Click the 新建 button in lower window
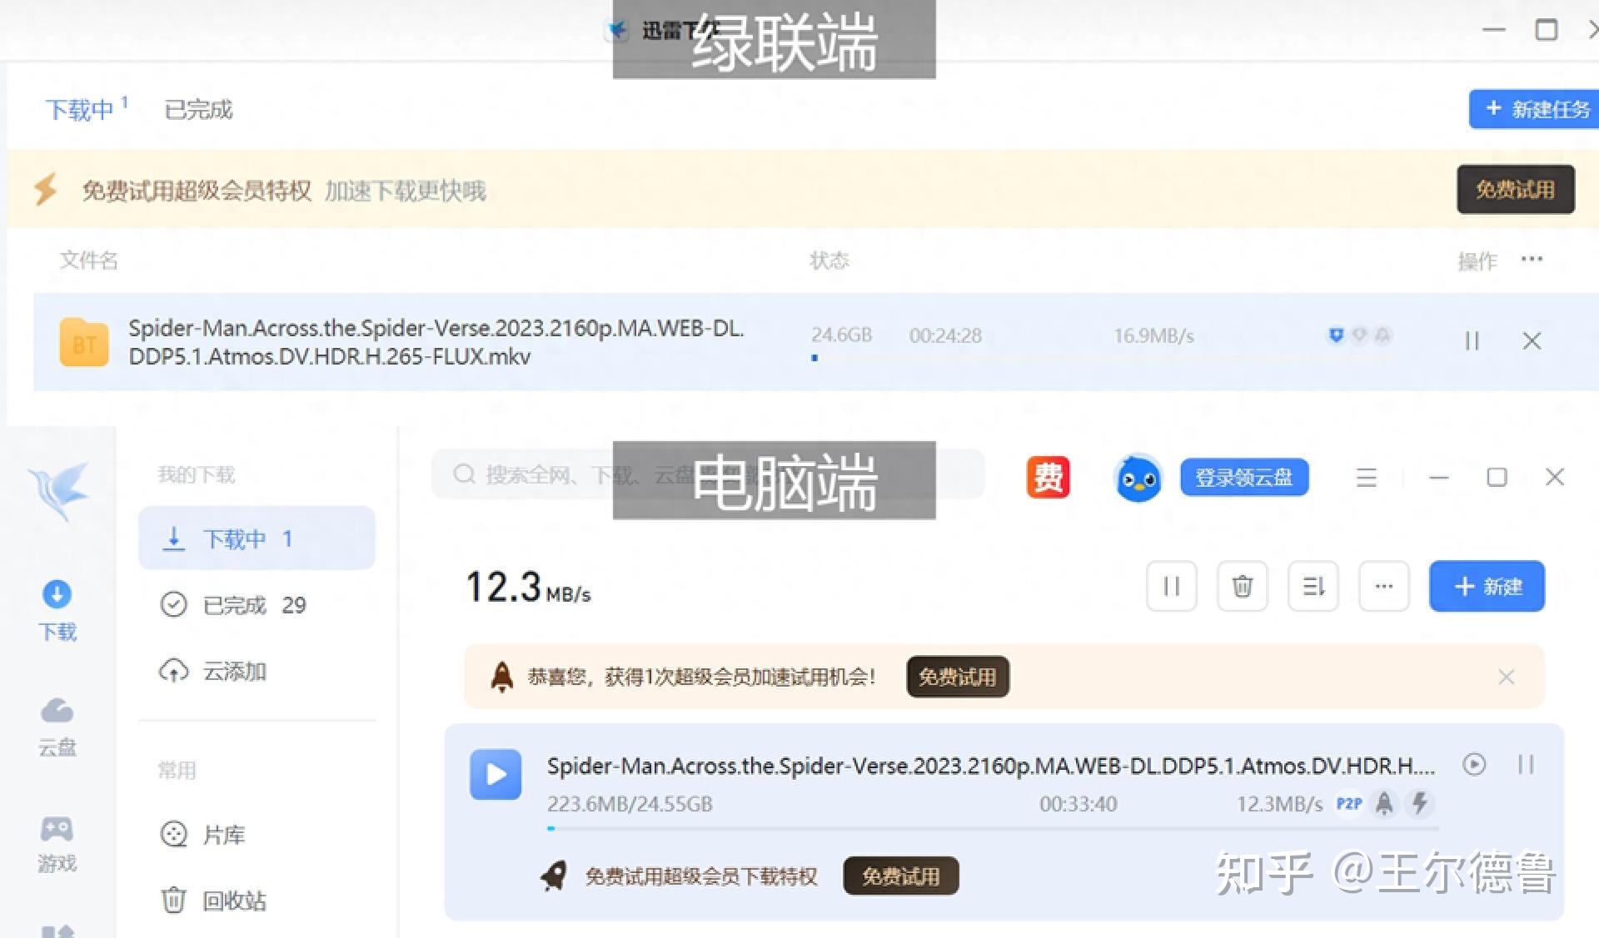The image size is (1599, 938). click(x=1487, y=587)
